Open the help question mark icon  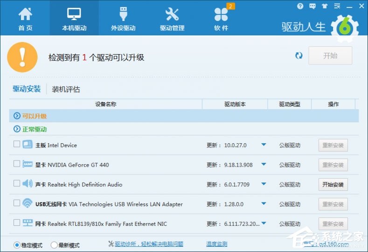[x=300, y=6]
